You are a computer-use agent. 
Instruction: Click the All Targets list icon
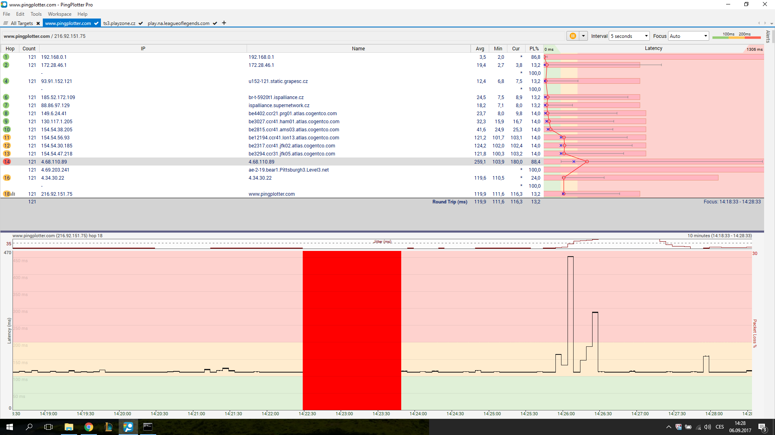6,23
